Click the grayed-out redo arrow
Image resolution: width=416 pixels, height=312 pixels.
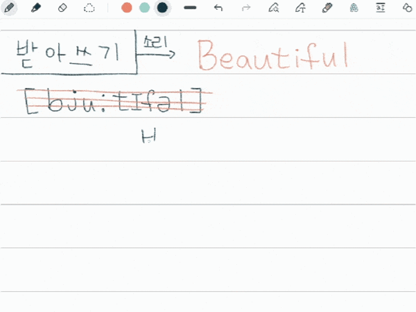point(246,8)
